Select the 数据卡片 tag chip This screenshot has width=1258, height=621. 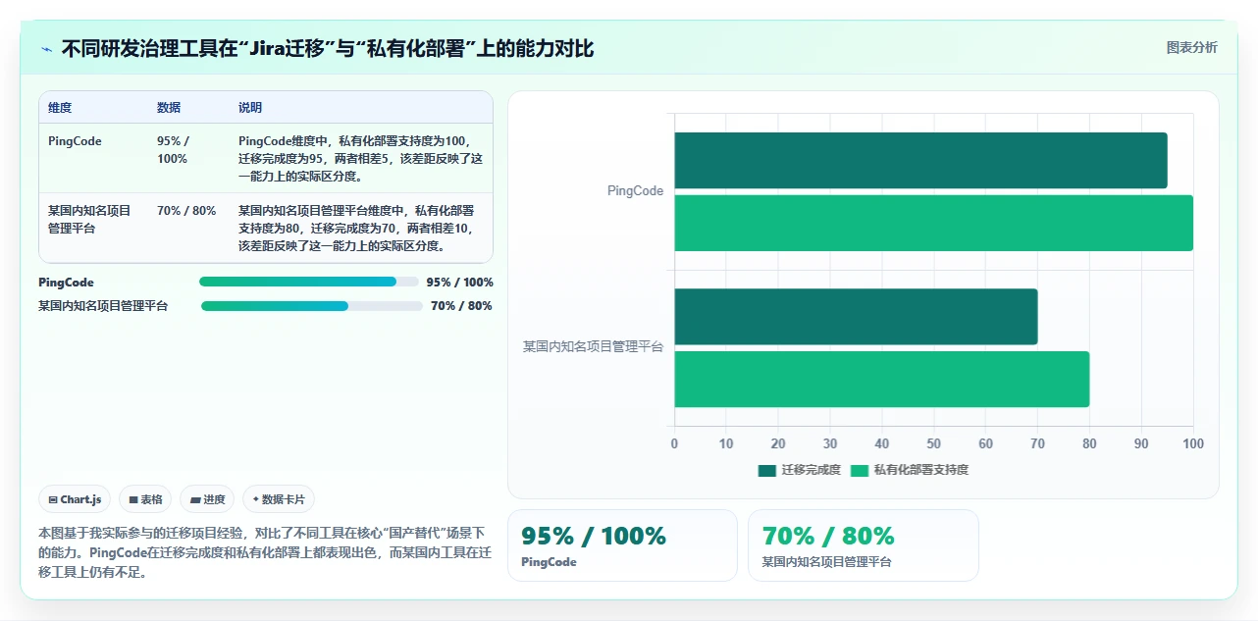point(279,499)
